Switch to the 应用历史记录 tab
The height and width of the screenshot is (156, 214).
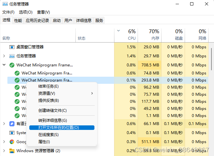pos(37,21)
